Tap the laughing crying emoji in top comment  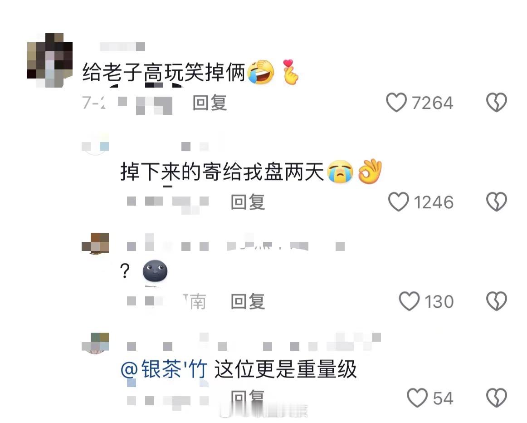pos(261,72)
